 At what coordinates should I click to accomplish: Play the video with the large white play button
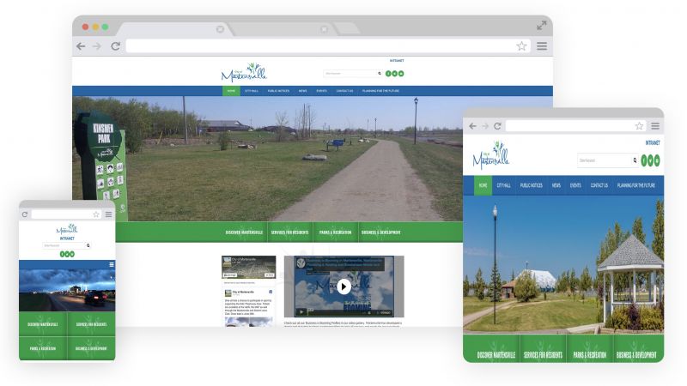(344, 286)
